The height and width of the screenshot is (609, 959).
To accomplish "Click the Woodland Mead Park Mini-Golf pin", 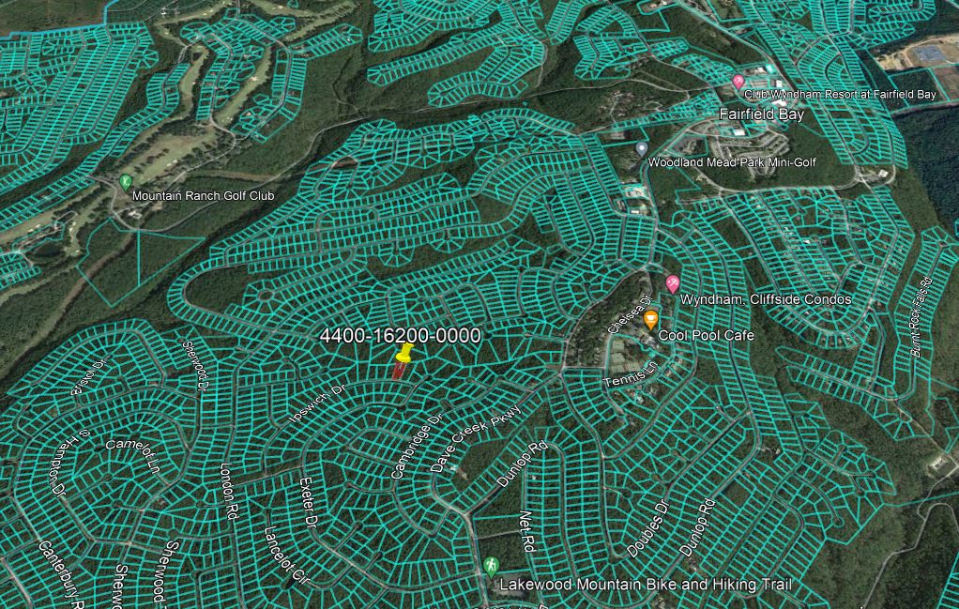I will pos(642,149).
